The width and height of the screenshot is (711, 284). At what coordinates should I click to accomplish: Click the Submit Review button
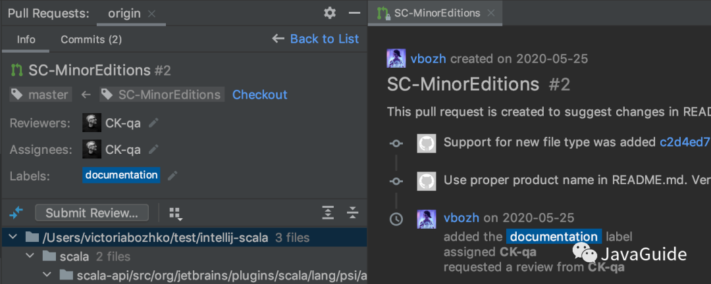(x=92, y=213)
